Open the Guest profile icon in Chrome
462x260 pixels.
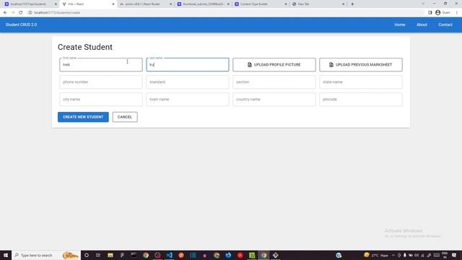click(438, 13)
